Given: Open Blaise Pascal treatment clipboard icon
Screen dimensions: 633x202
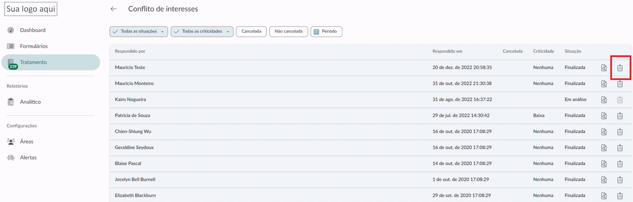Looking at the screenshot, I should [x=620, y=164].
